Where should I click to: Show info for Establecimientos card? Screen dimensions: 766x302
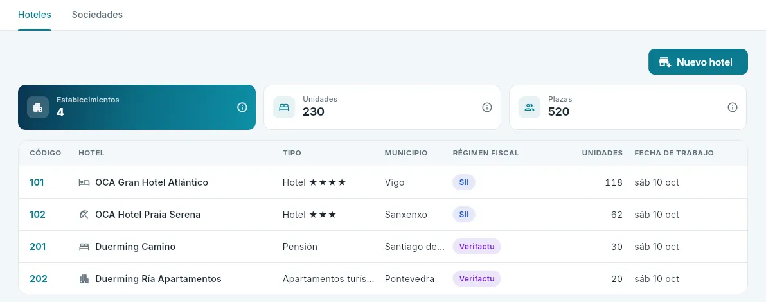tap(242, 107)
